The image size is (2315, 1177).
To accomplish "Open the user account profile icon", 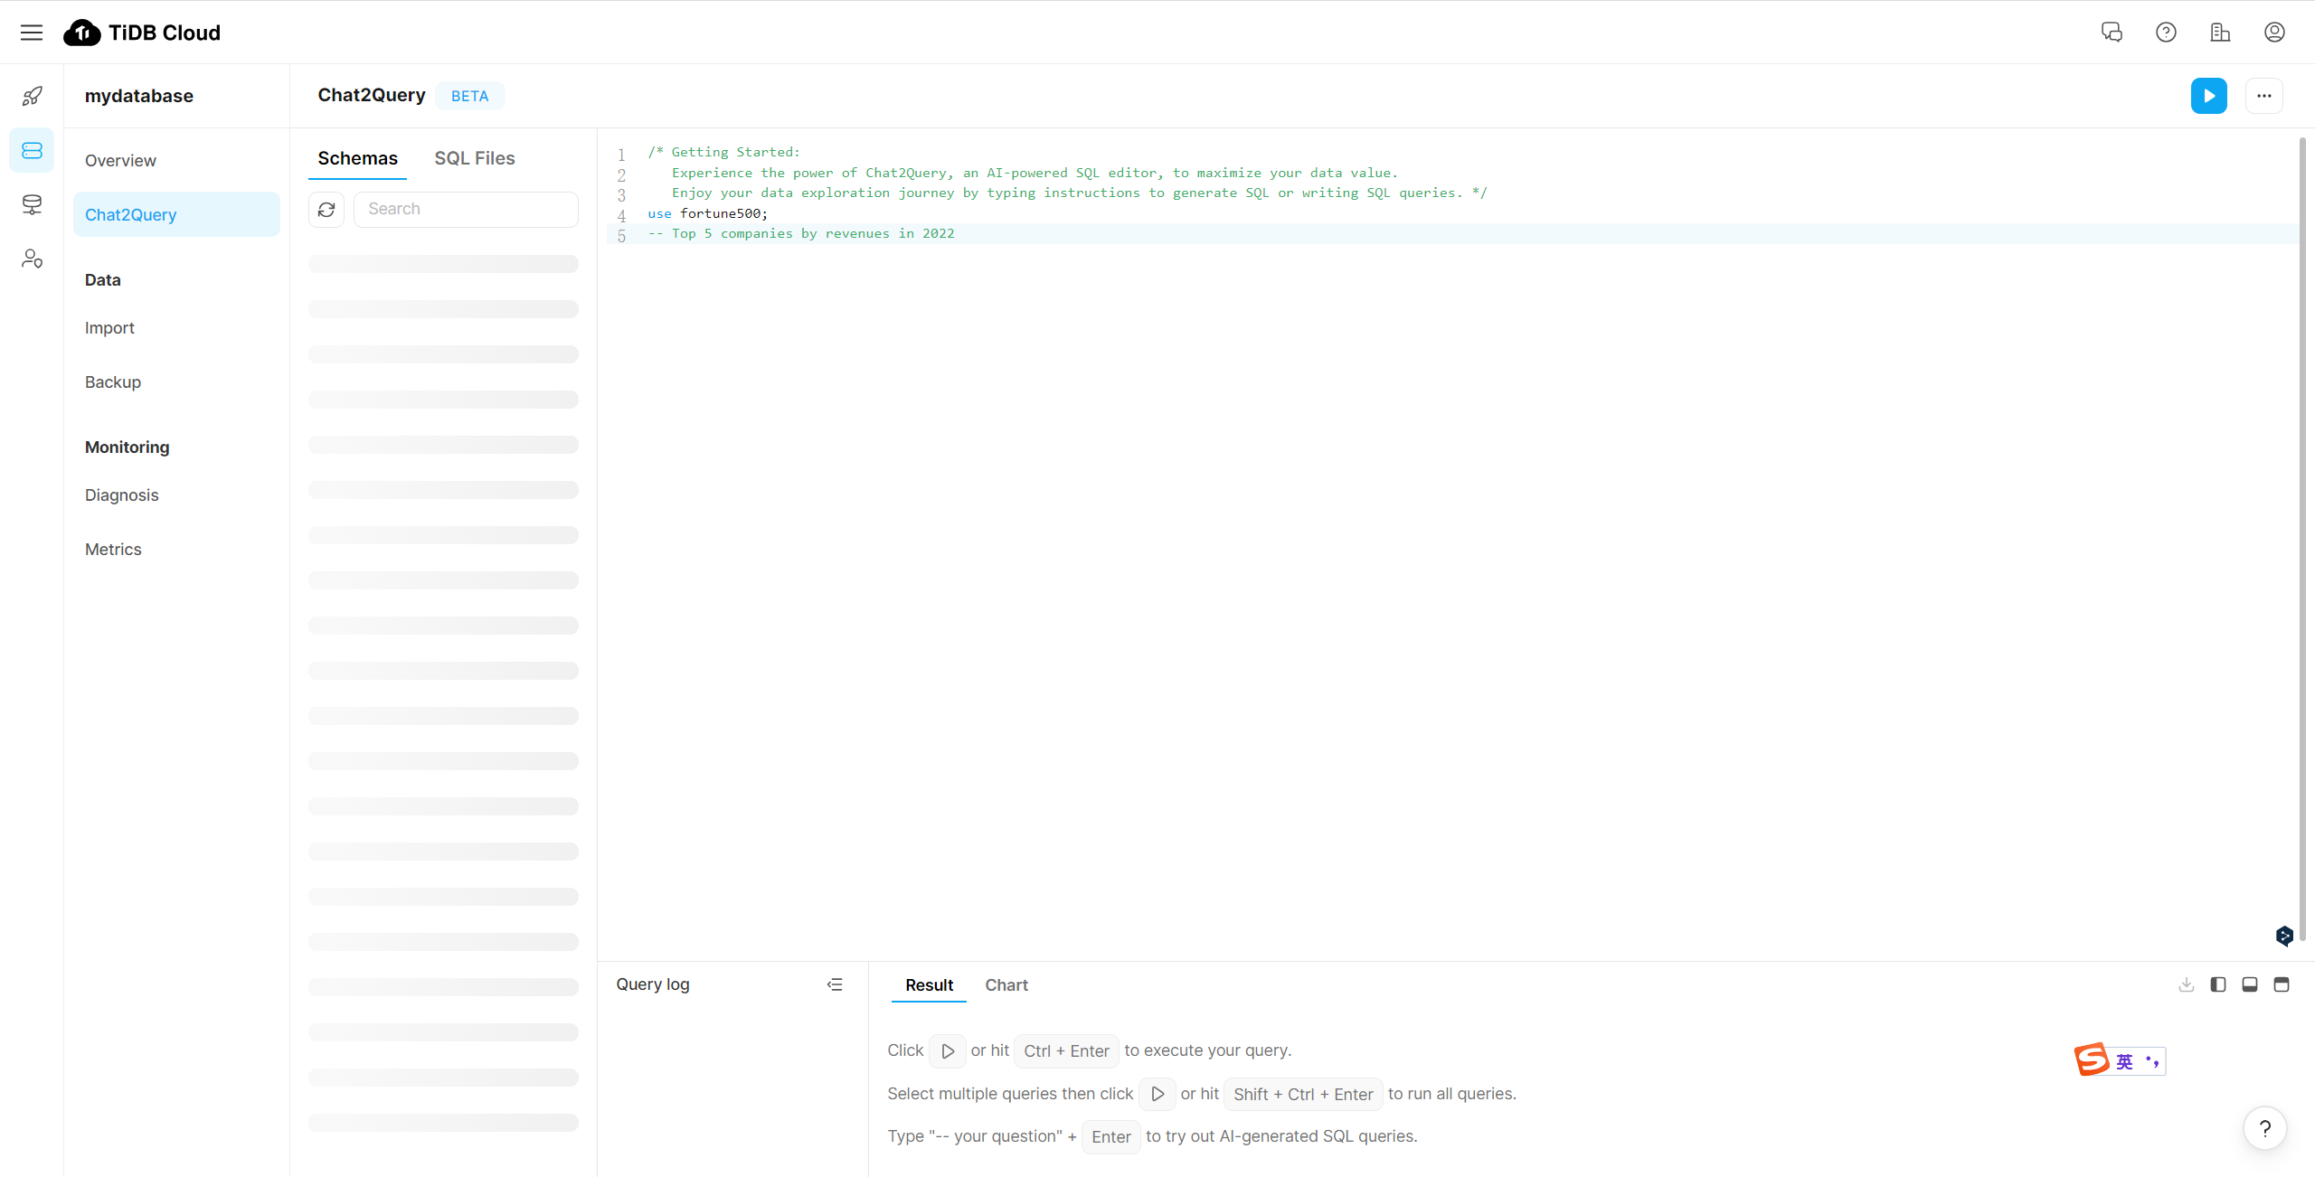I will 2274,33.
